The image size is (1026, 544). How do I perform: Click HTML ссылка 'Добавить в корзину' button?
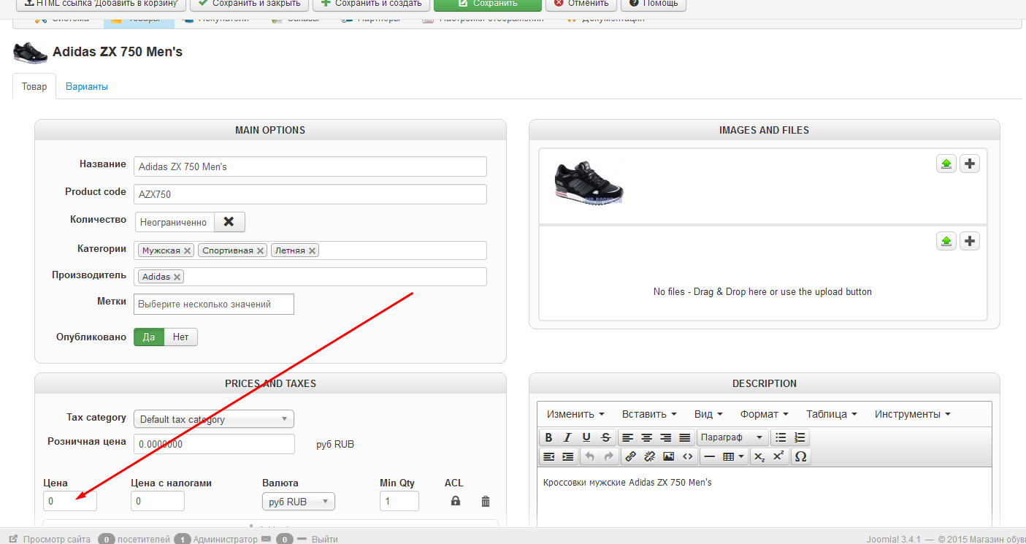coord(100,4)
